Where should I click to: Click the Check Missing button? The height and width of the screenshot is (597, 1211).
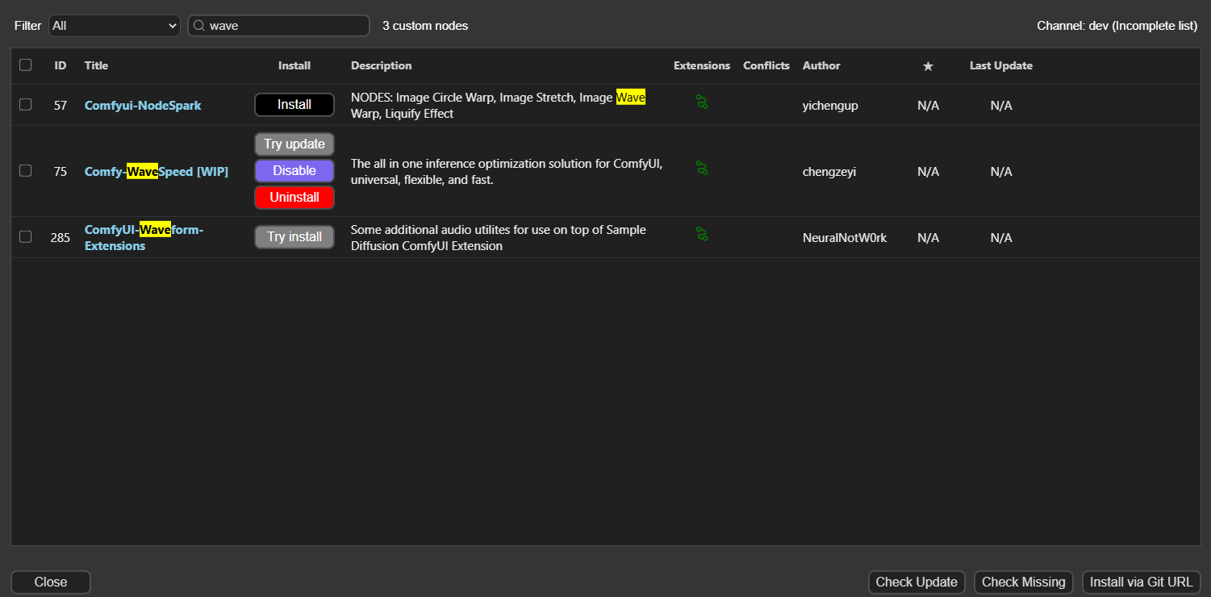(x=1024, y=582)
